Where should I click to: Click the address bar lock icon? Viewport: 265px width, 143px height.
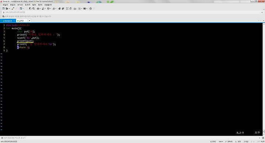coord(4,12)
